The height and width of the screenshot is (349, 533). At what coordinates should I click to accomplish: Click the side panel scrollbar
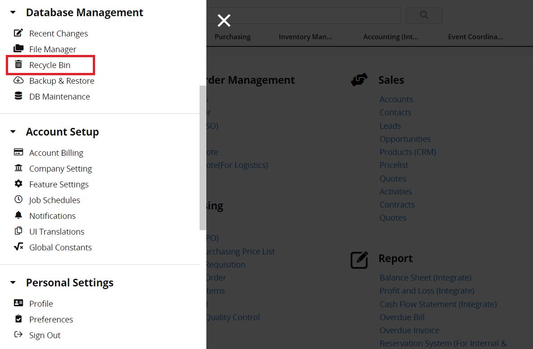pyautogui.click(x=203, y=158)
